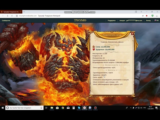Open the share/external link icon above monster
Screen dimensions: 160x120
tap(80, 25)
